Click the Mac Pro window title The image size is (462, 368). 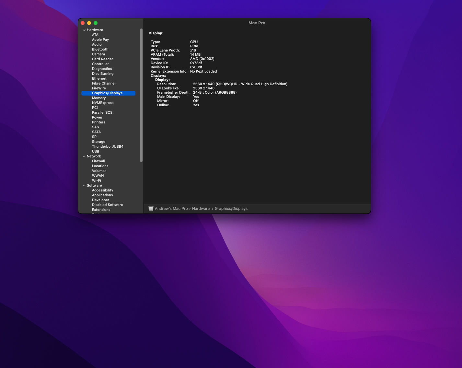pos(257,23)
